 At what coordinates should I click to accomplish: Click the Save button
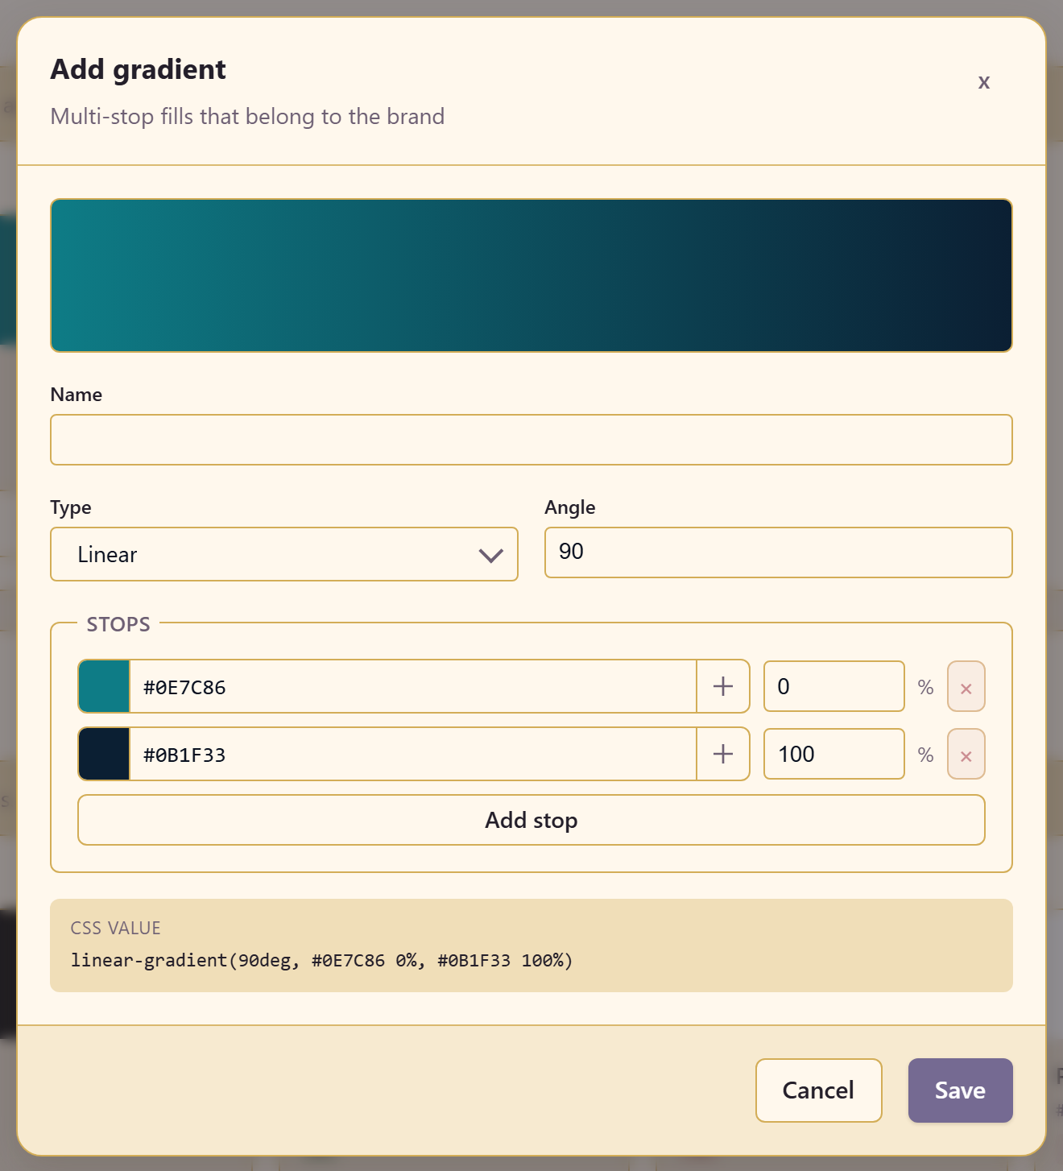point(960,1090)
